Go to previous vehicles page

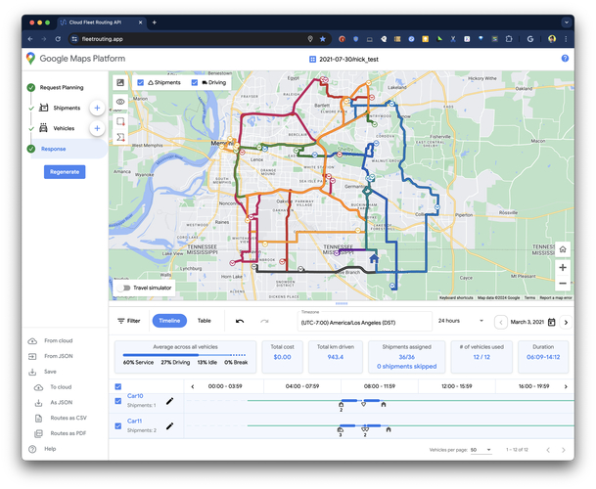(x=548, y=450)
